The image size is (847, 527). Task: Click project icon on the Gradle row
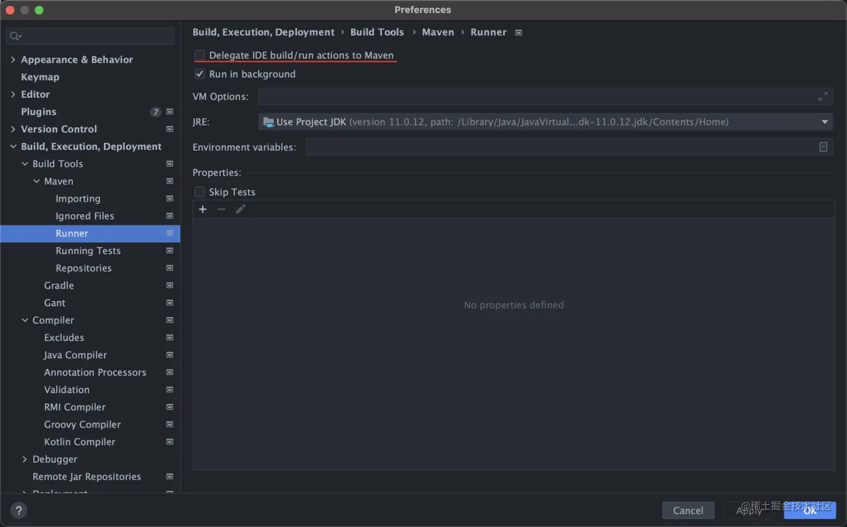(169, 286)
